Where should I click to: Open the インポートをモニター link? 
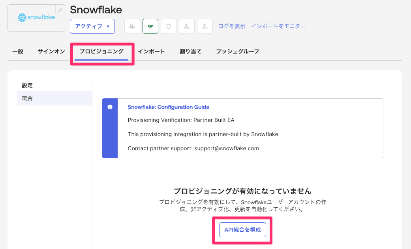[x=278, y=26]
